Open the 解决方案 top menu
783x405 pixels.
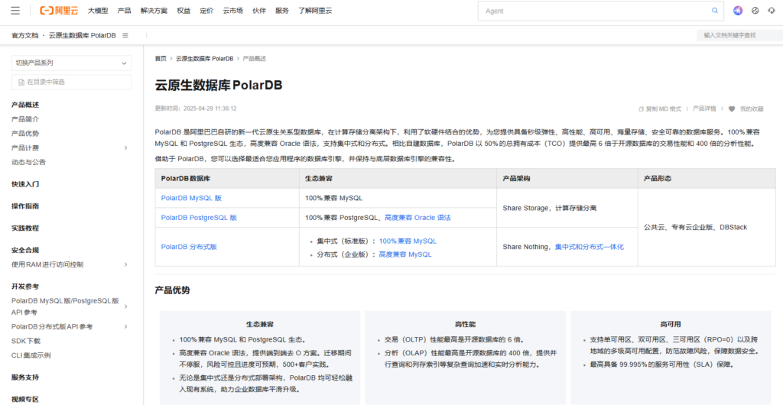(x=154, y=11)
